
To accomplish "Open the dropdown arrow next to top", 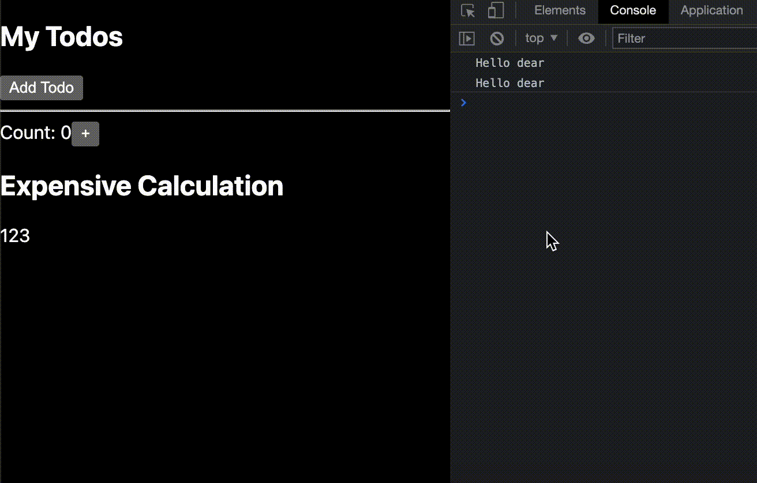I will pos(552,38).
